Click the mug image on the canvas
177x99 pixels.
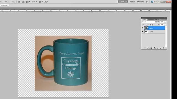63,63
